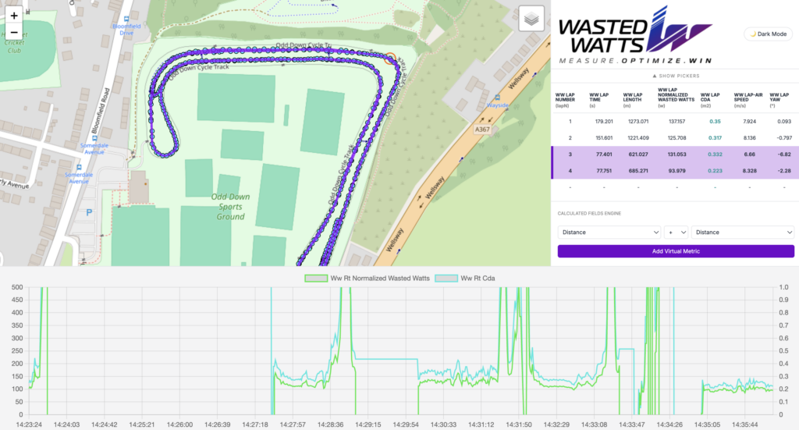The image size is (799, 430).
Task: Click the red circle marker on track
Action: [x=390, y=58]
